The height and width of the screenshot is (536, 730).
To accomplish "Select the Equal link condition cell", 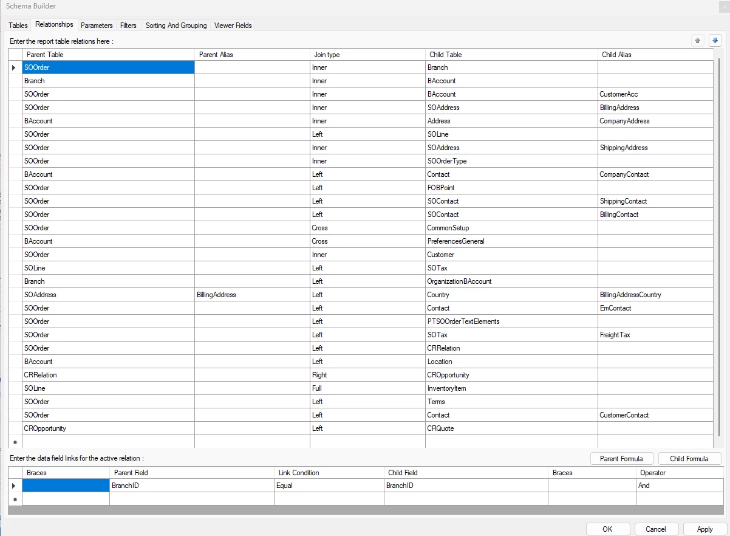I will click(329, 486).
